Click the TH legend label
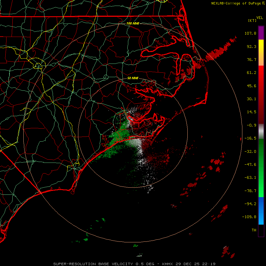Image resolution: width=266 pixels, height=266 pixels. [254, 230]
